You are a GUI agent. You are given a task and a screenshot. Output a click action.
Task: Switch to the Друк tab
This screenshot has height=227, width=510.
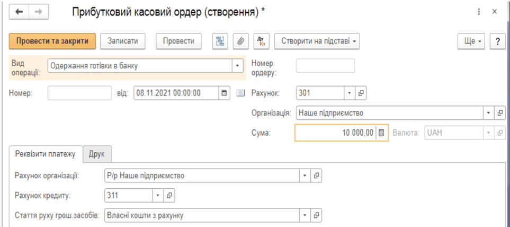point(97,154)
